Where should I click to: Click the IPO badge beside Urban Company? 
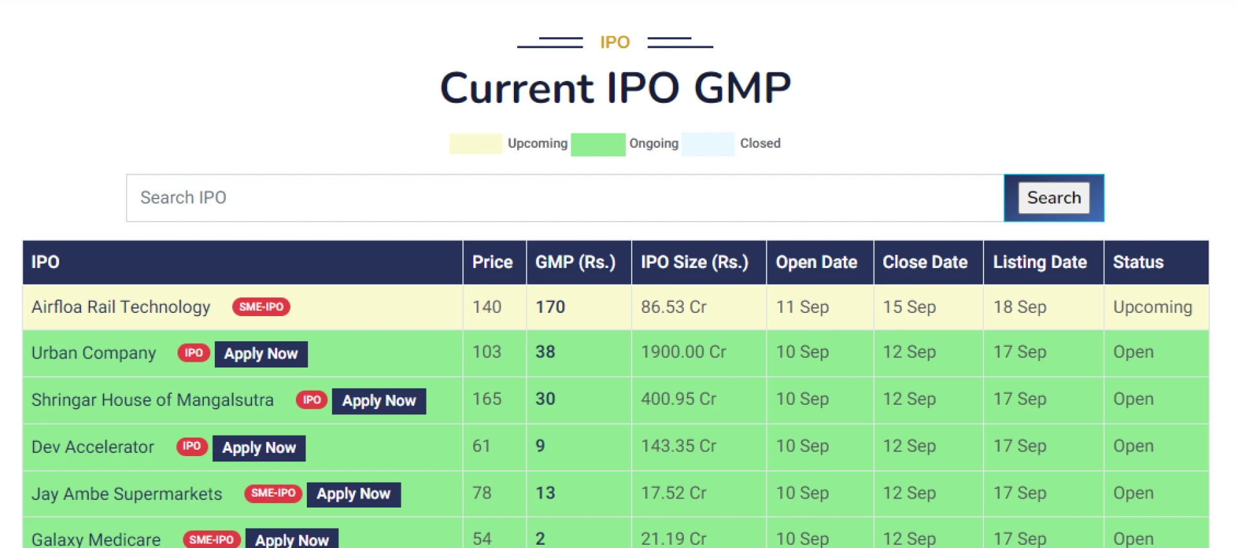193,353
